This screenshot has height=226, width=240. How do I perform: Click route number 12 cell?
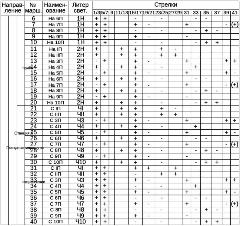34,55
